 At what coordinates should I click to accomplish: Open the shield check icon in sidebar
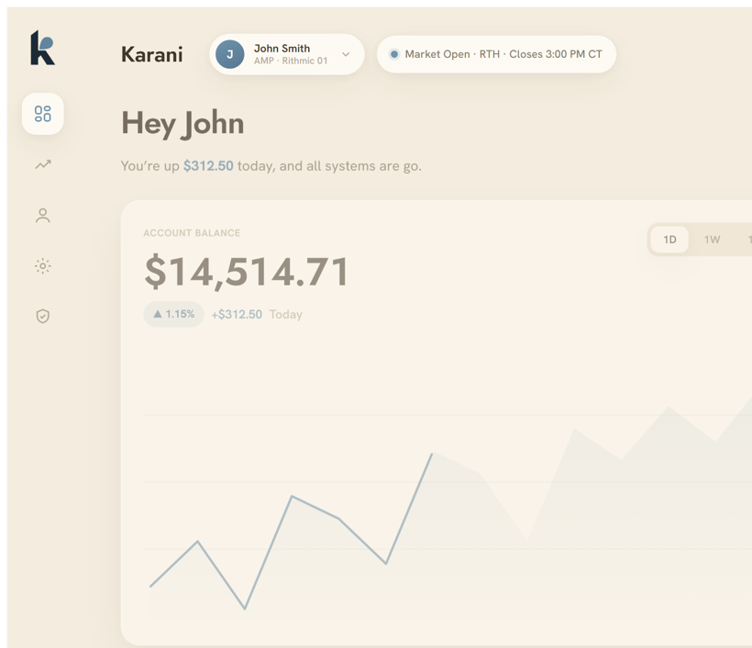pyautogui.click(x=43, y=316)
